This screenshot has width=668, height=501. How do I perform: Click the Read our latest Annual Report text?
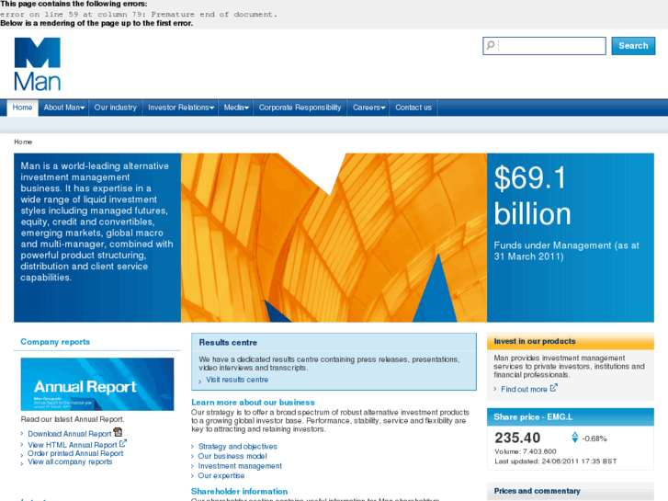(73, 419)
